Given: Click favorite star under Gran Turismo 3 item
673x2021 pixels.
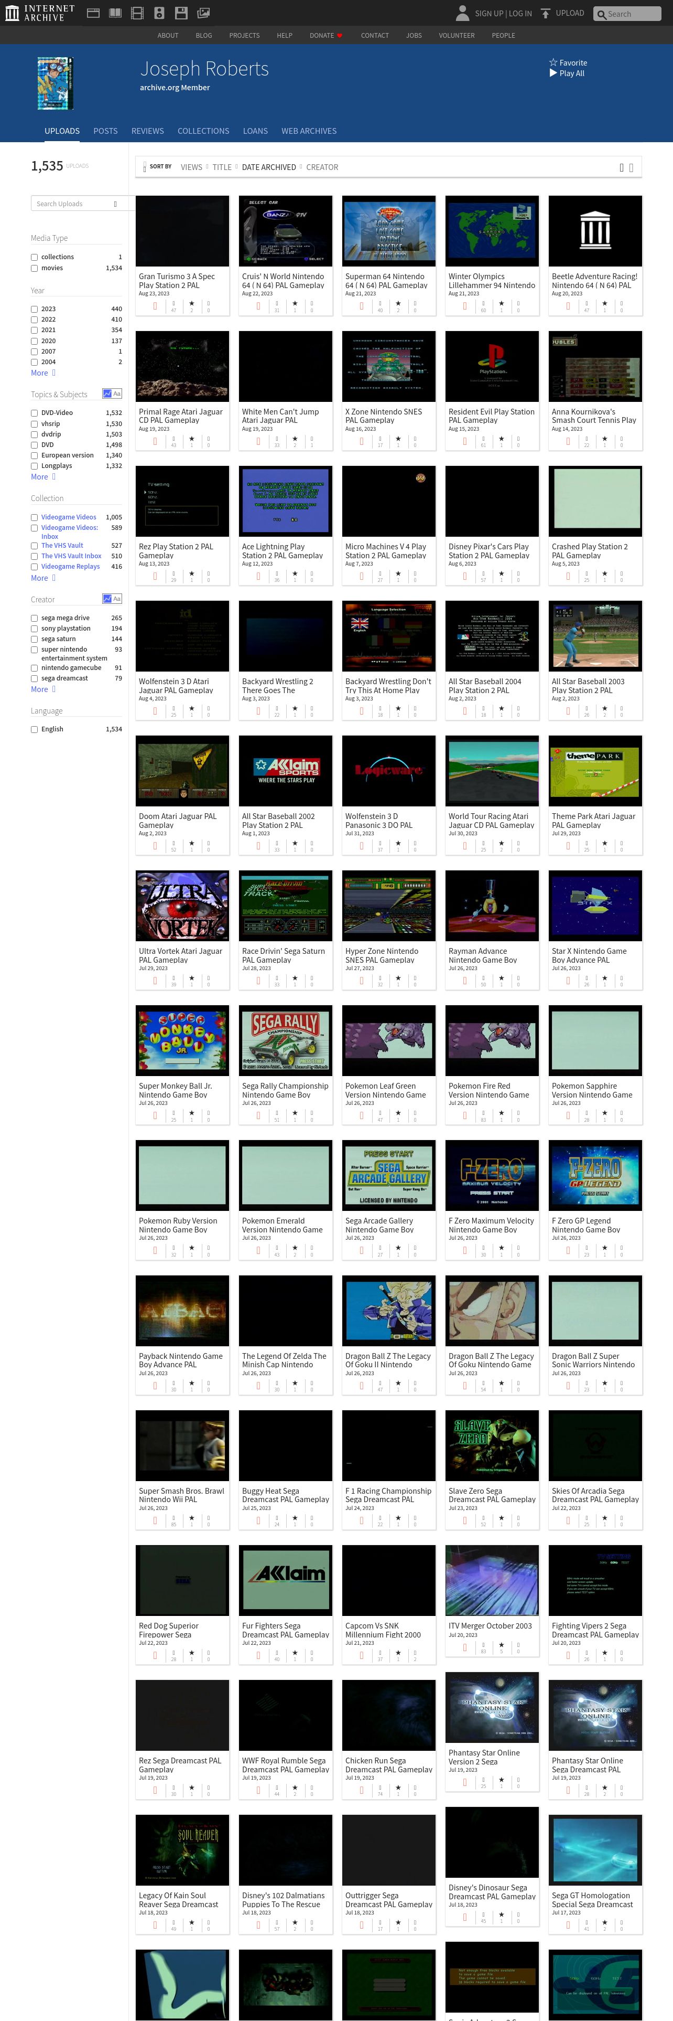Looking at the screenshot, I should 191,304.
